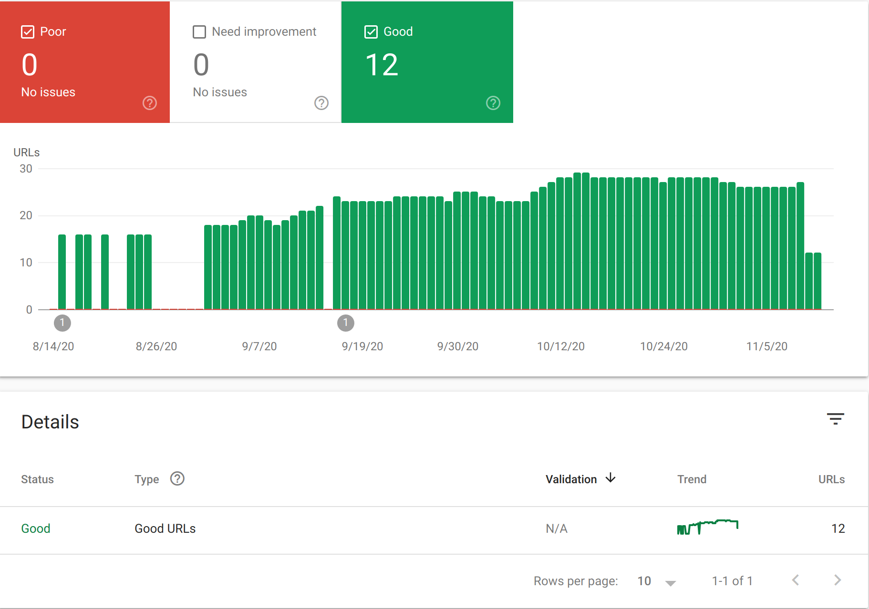Uncheck the Good checkbox
Screen dimensions: 869x609
[x=371, y=32]
